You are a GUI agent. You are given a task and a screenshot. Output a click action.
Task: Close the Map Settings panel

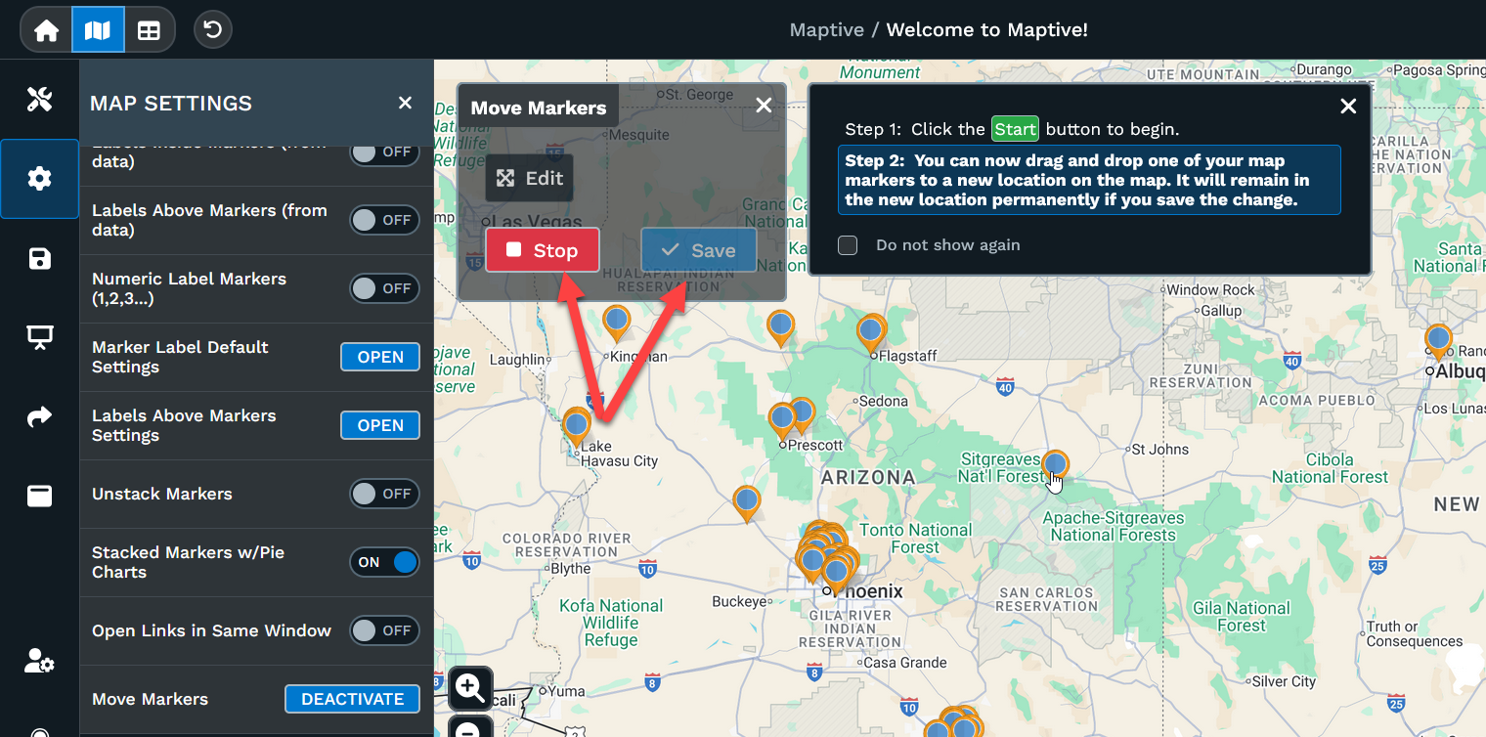pos(405,103)
